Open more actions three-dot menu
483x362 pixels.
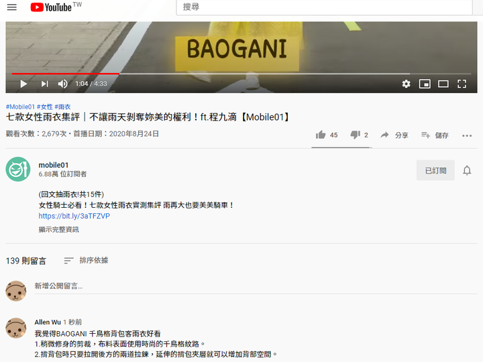[x=467, y=135]
